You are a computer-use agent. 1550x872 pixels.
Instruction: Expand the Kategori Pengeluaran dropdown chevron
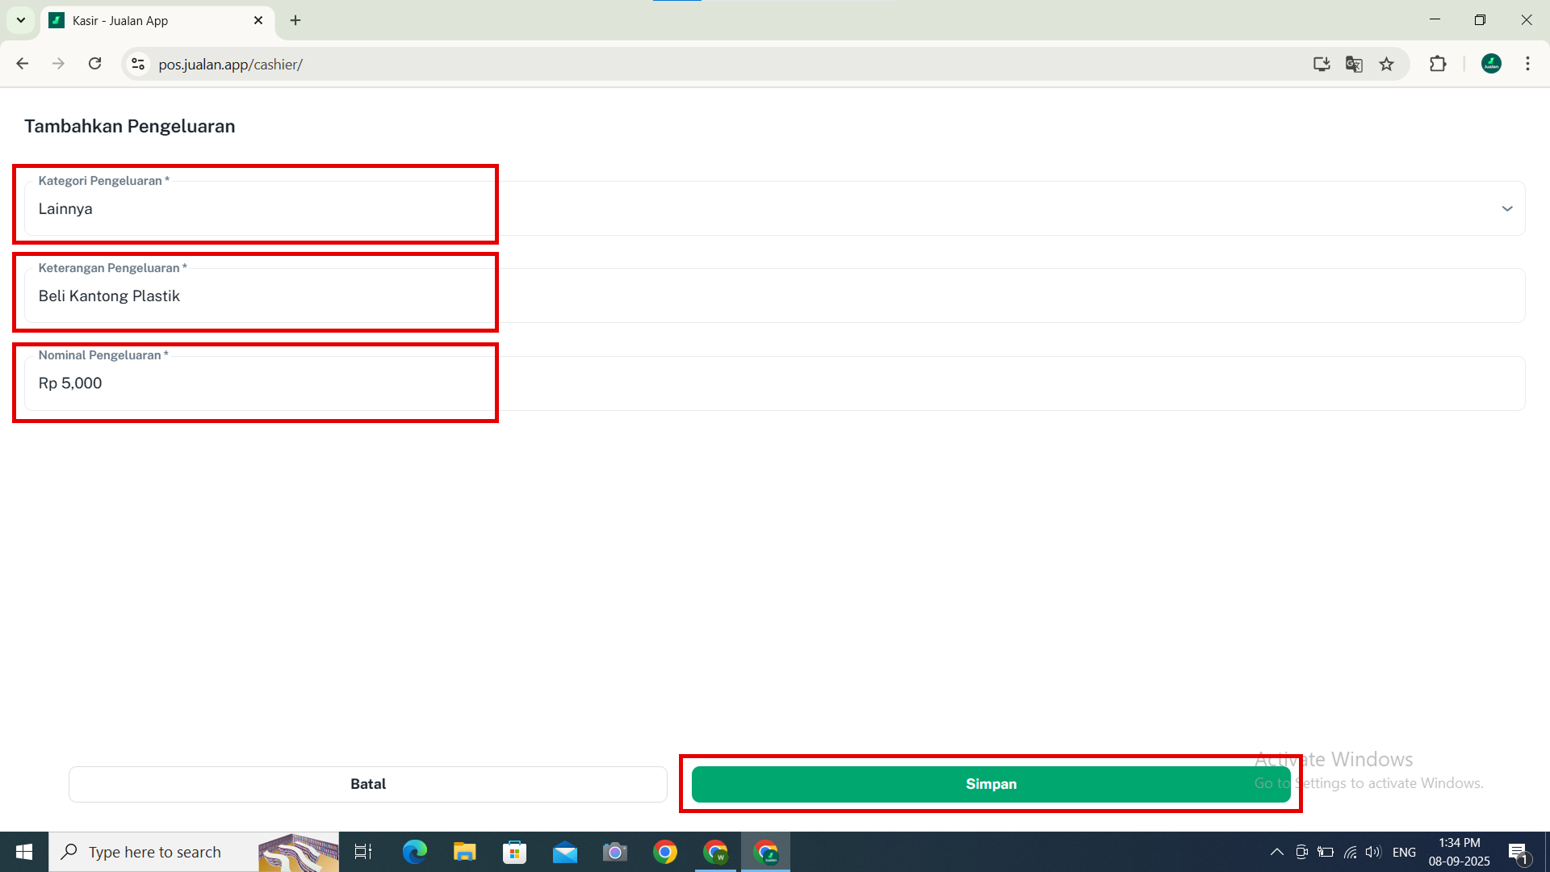click(1506, 209)
